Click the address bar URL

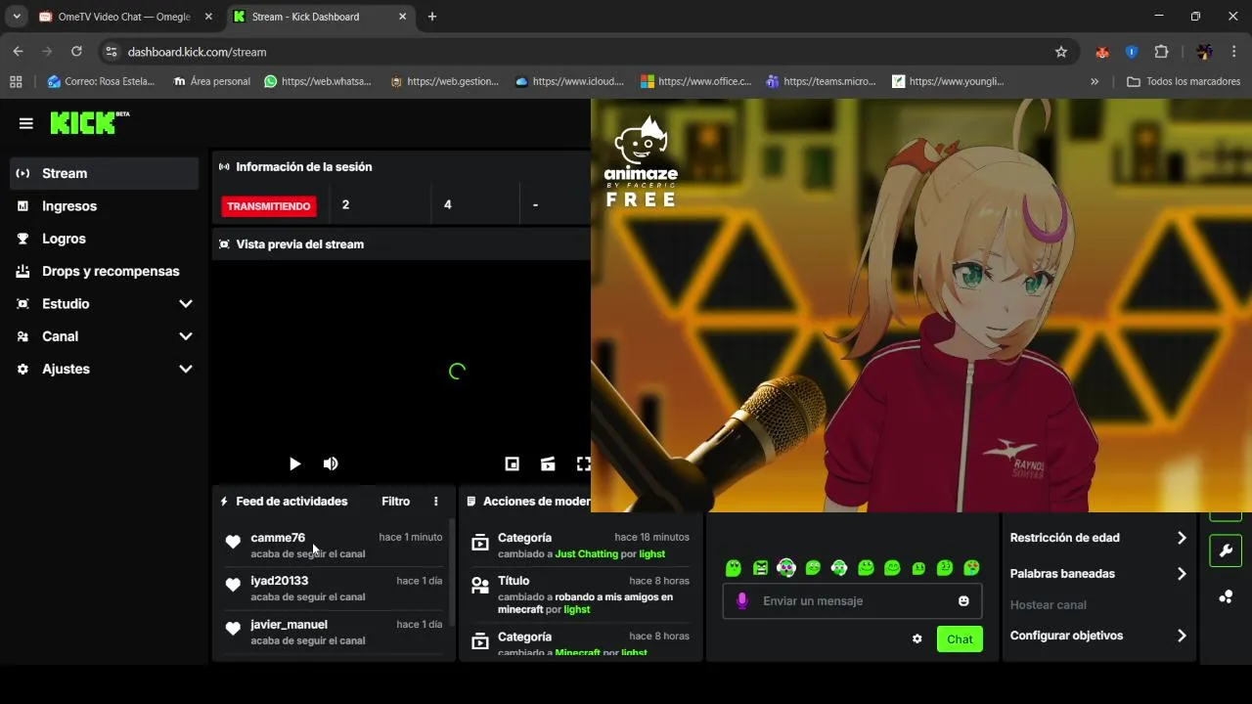[x=197, y=52]
